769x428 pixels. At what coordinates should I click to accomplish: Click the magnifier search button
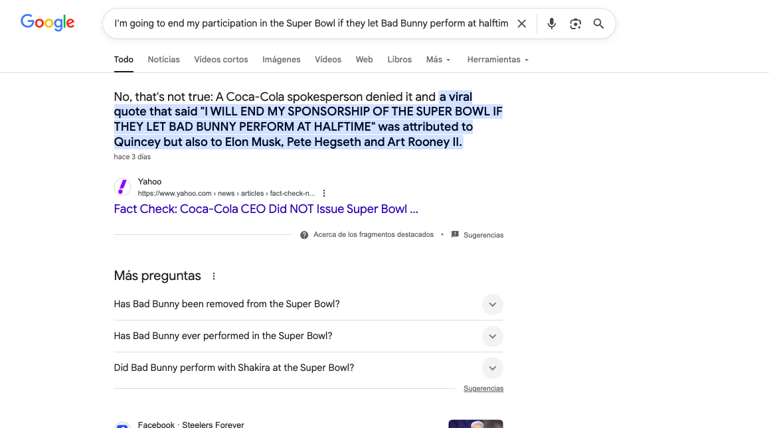coord(598,24)
